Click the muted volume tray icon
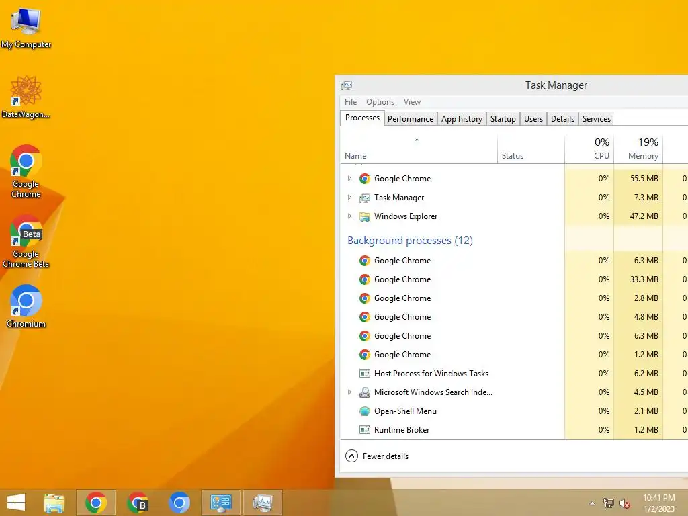 tap(624, 503)
